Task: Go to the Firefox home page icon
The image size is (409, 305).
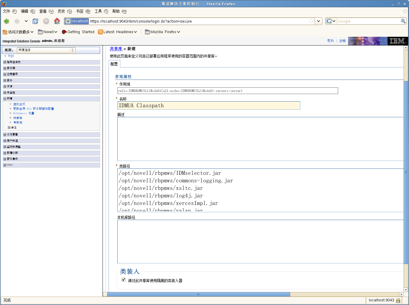Action: [x=57, y=21]
